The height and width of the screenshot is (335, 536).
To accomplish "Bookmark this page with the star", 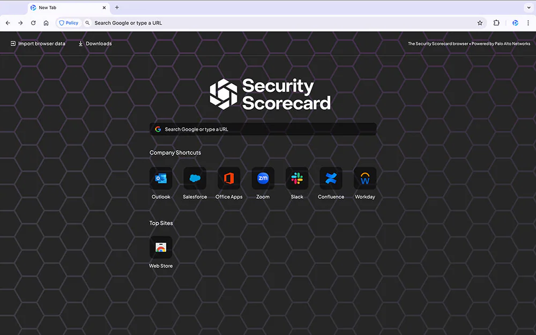I will [480, 23].
